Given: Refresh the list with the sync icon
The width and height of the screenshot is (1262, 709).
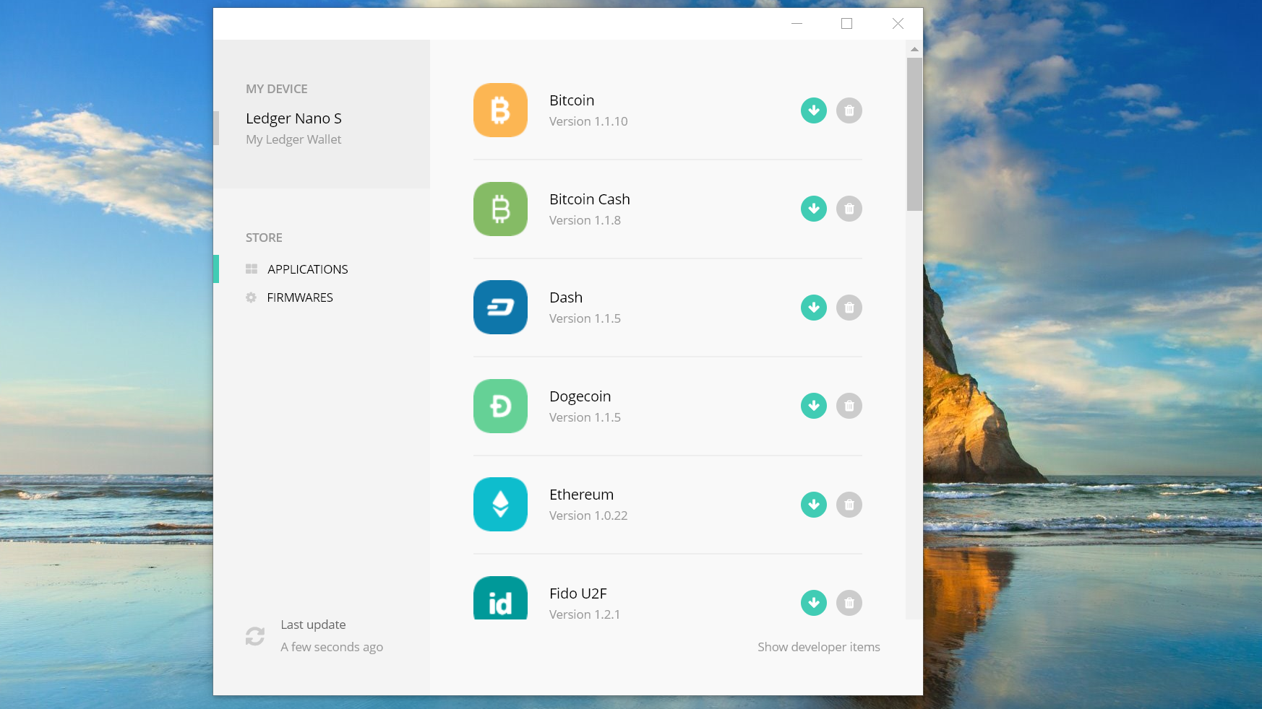Looking at the screenshot, I should pos(255,636).
